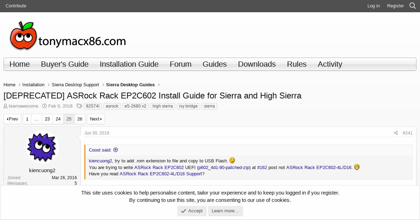The image size is (420, 220).
Task: Select the high sierra tag
Action: click(x=163, y=106)
